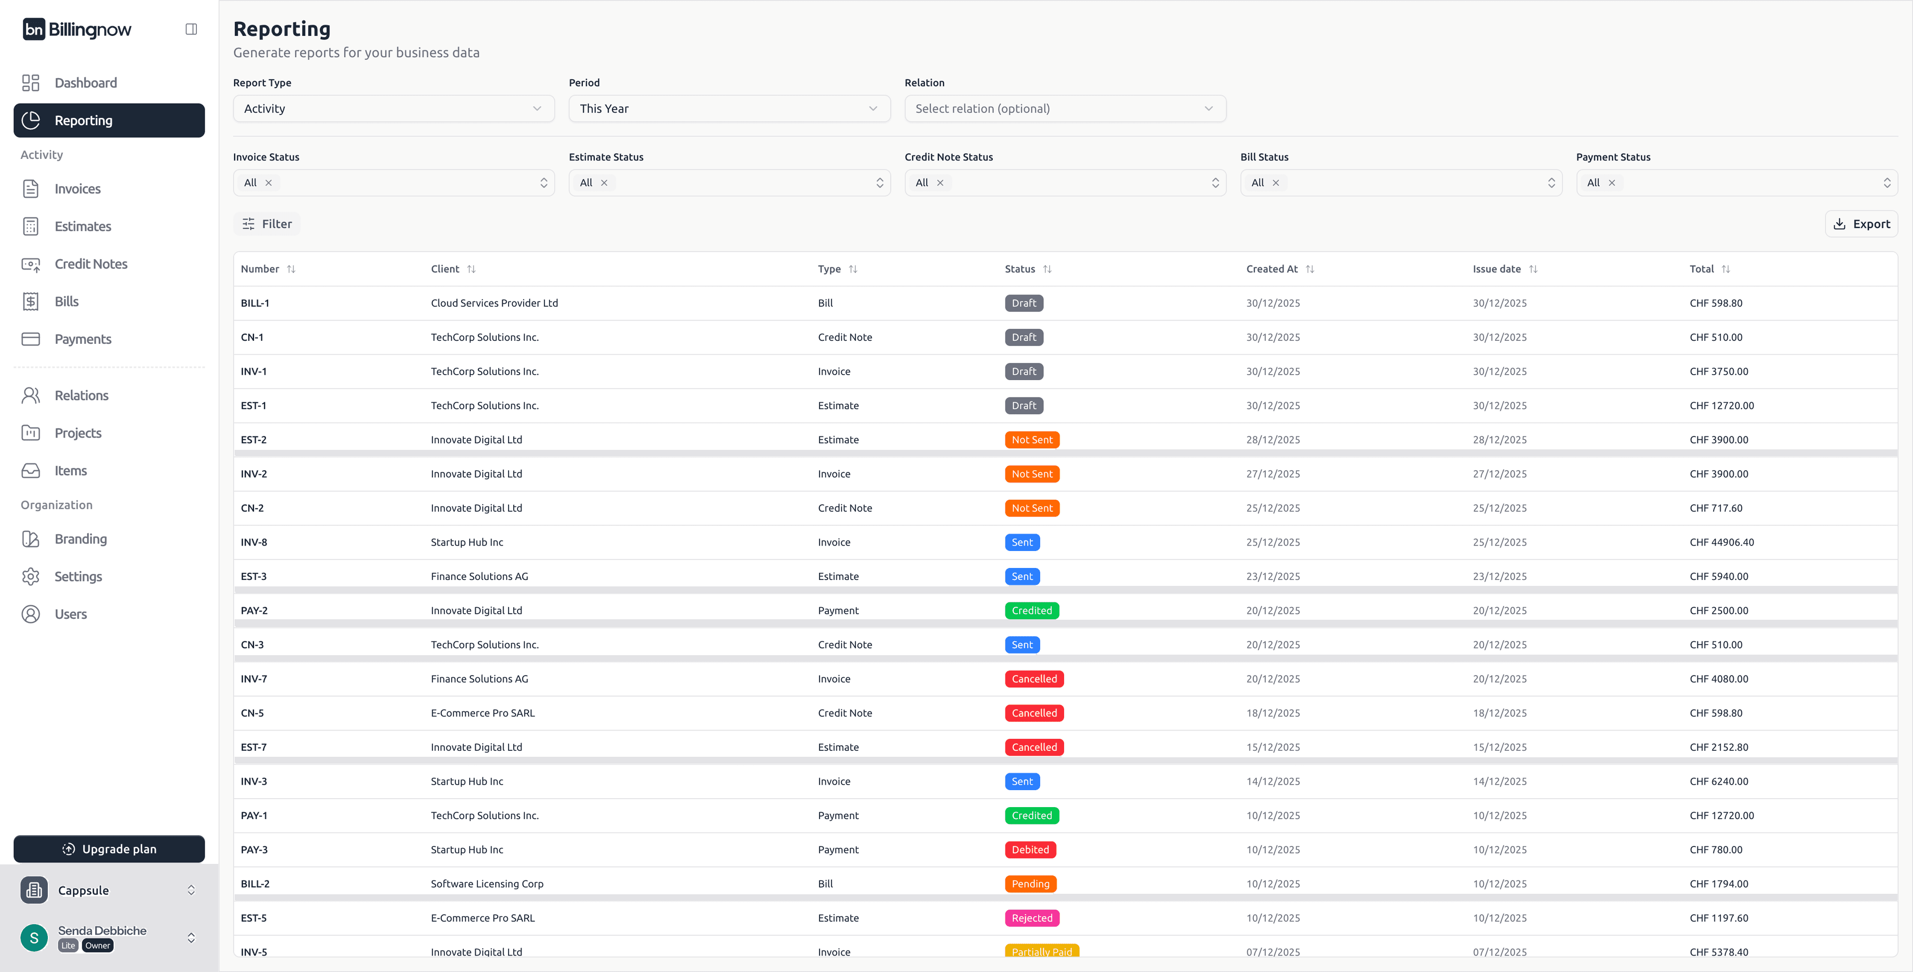Click the Credit Notes sidebar icon

point(30,265)
